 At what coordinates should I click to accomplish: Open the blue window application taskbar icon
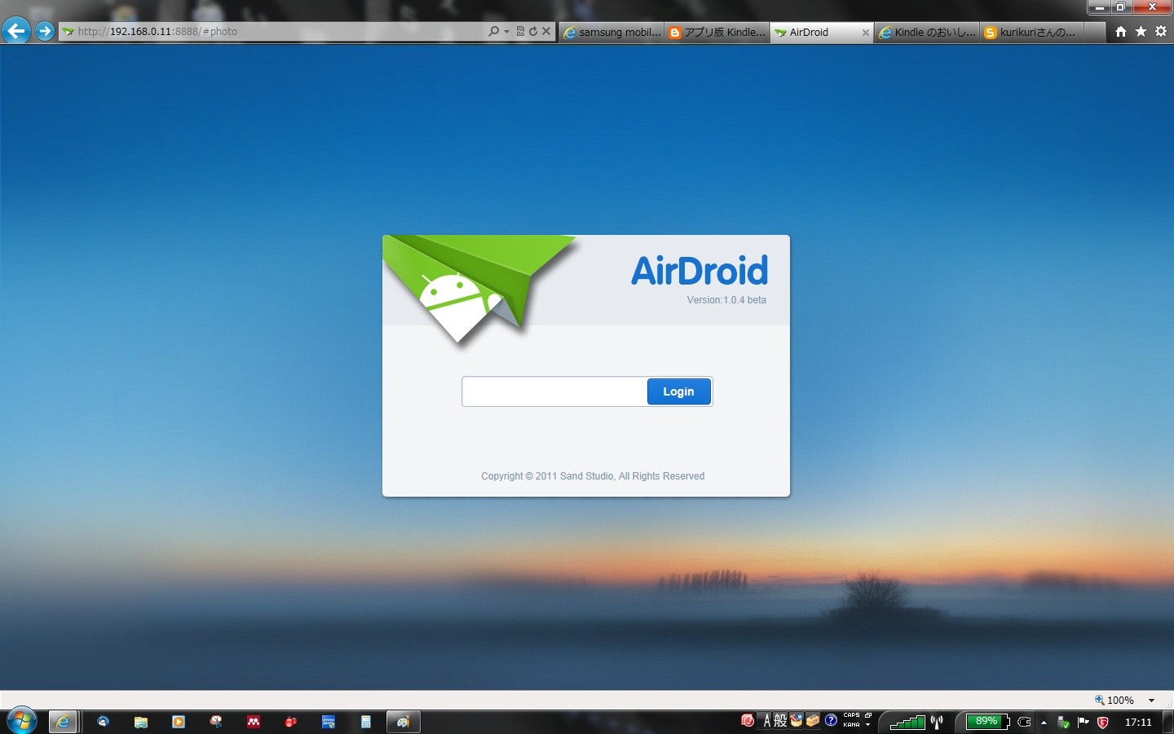tap(329, 722)
